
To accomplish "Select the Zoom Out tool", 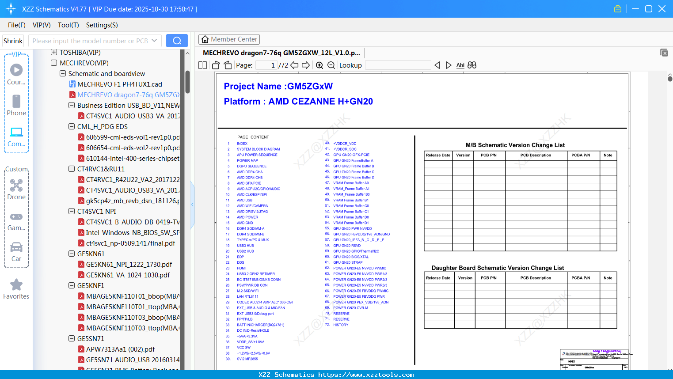I will coord(331,65).
